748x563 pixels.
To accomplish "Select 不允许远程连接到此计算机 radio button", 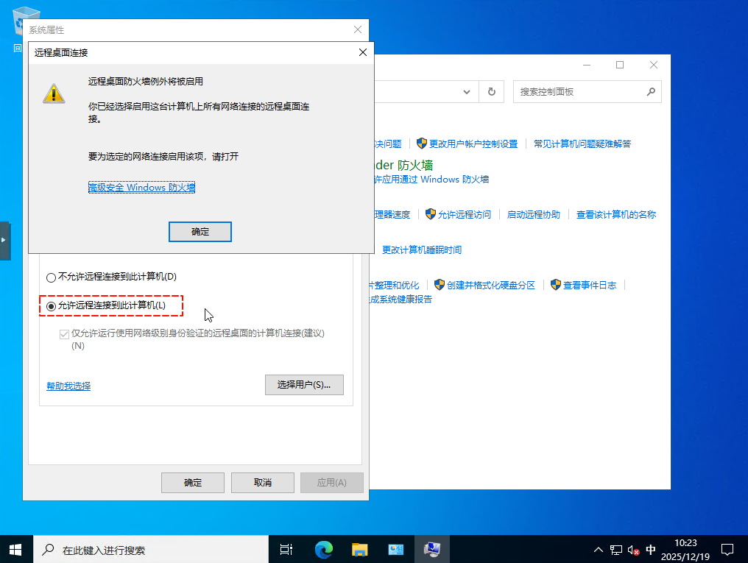I will point(51,277).
